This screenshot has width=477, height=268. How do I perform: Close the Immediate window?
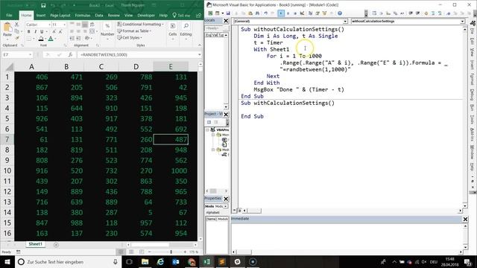pyautogui.click(x=465, y=219)
